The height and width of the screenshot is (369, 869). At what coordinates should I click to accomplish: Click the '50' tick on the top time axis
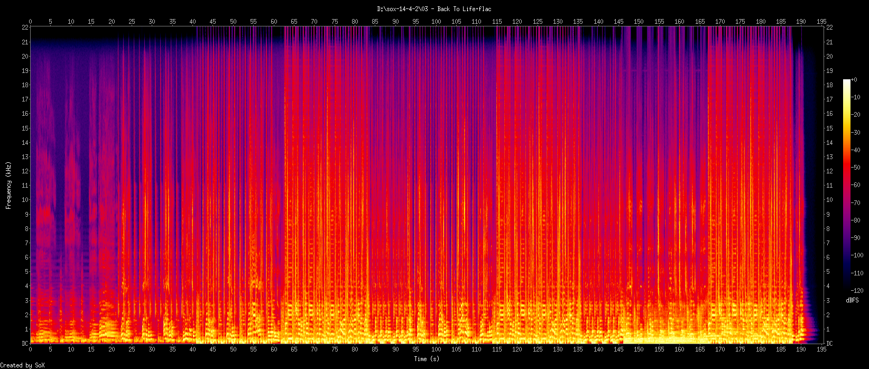point(233,22)
